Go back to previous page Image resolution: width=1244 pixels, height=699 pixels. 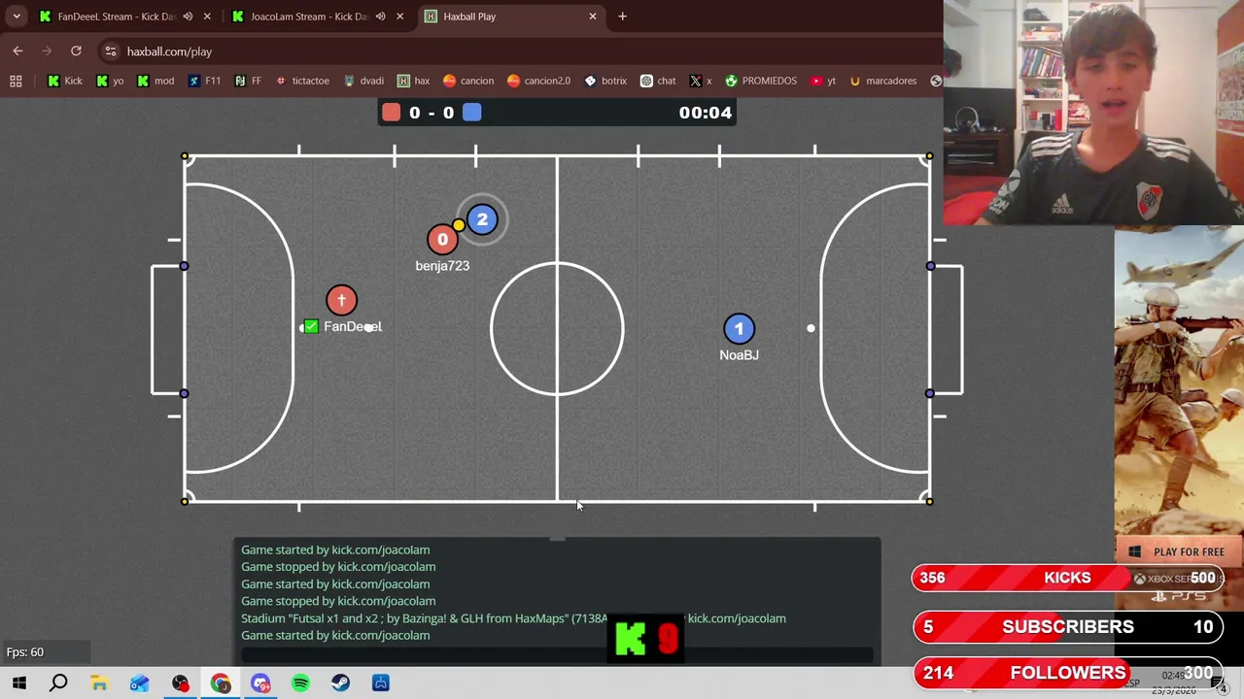(17, 50)
